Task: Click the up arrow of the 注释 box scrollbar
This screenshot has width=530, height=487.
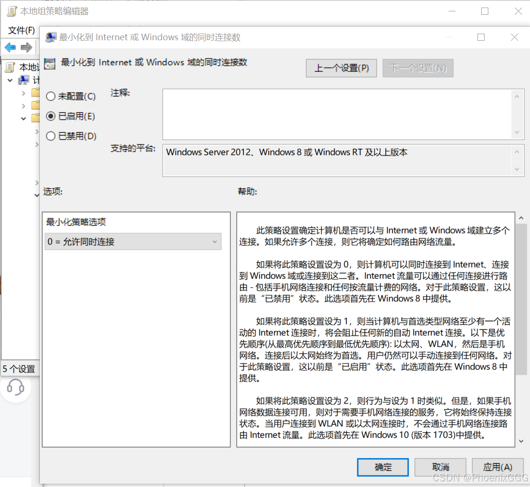Action: click(x=517, y=97)
